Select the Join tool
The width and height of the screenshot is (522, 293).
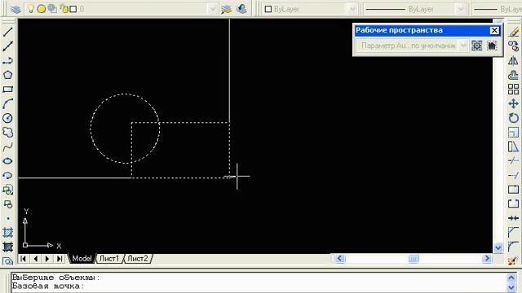513,218
